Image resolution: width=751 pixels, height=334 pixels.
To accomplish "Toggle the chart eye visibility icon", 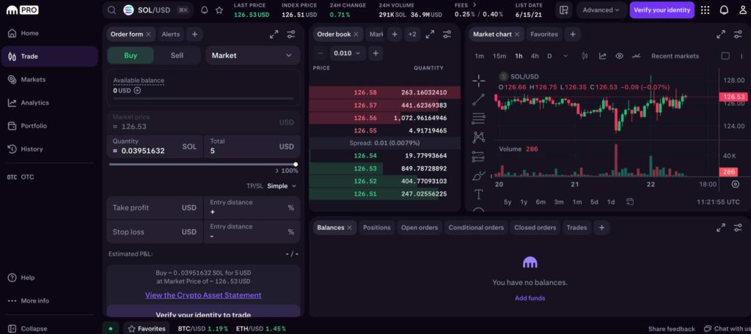I will 619,56.
